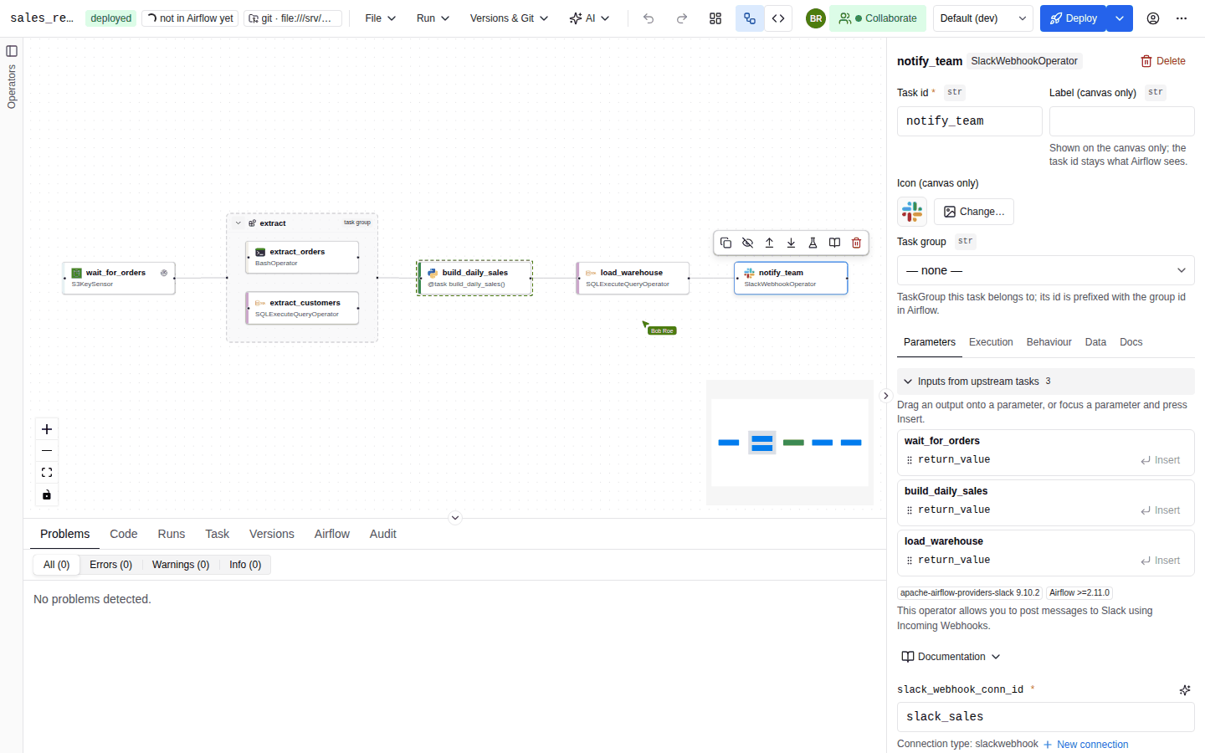The width and height of the screenshot is (1205, 753).
Task: Click the flask test icon for notify_team
Action: tap(813, 243)
